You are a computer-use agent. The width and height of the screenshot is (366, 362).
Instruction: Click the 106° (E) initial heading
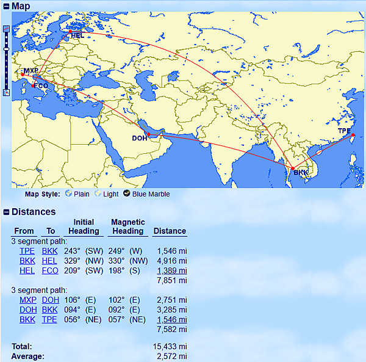80,300
